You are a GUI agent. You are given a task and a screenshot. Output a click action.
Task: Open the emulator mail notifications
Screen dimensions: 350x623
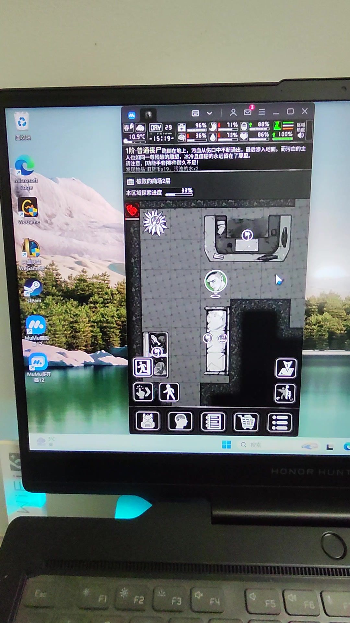point(248,112)
